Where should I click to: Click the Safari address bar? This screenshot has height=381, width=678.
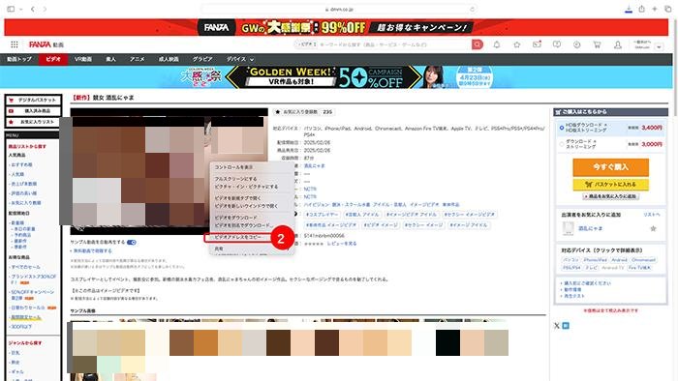point(339,9)
